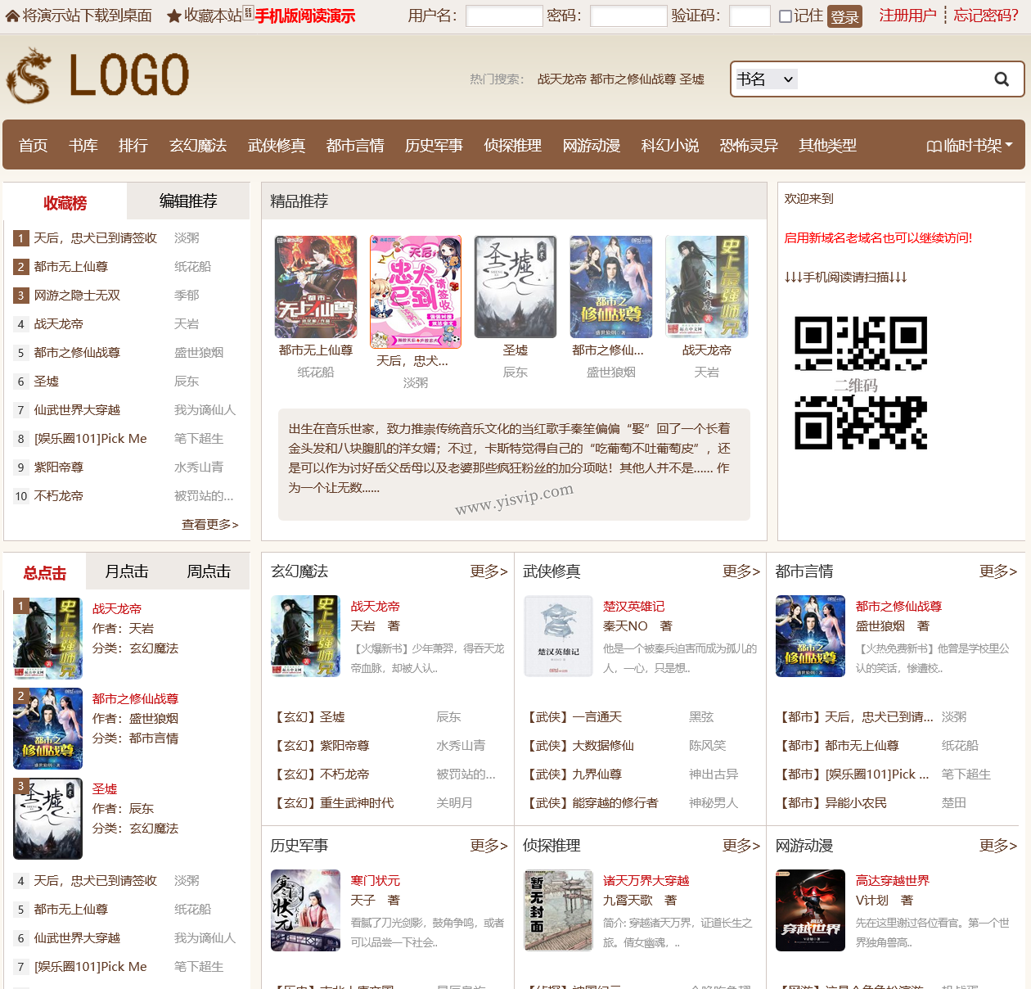Viewport: 1031px width, 989px height.
Task: Follow the 注册用户 register link
Action: coord(907,16)
